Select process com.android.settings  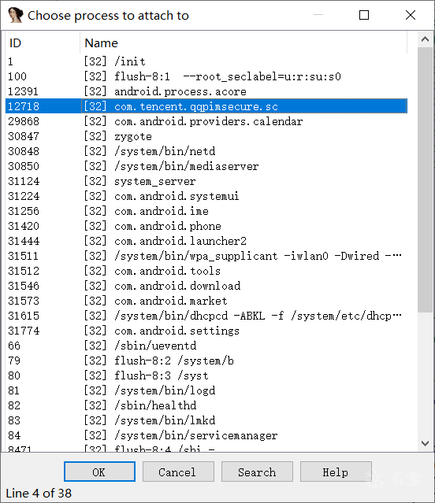pyautogui.click(x=206, y=331)
